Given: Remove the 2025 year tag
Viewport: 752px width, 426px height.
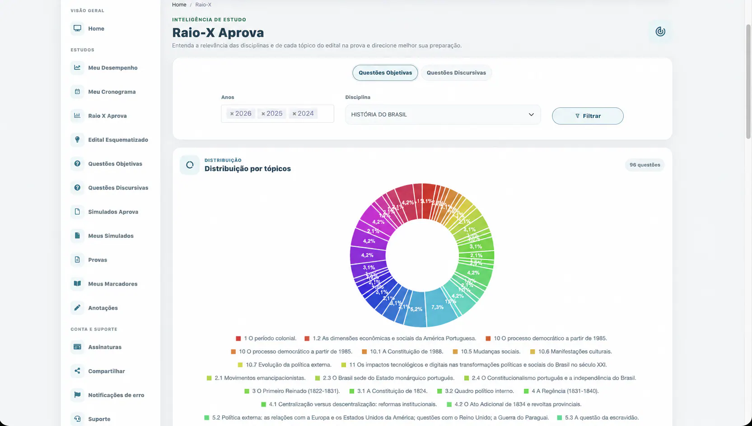Looking at the screenshot, I should (263, 114).
